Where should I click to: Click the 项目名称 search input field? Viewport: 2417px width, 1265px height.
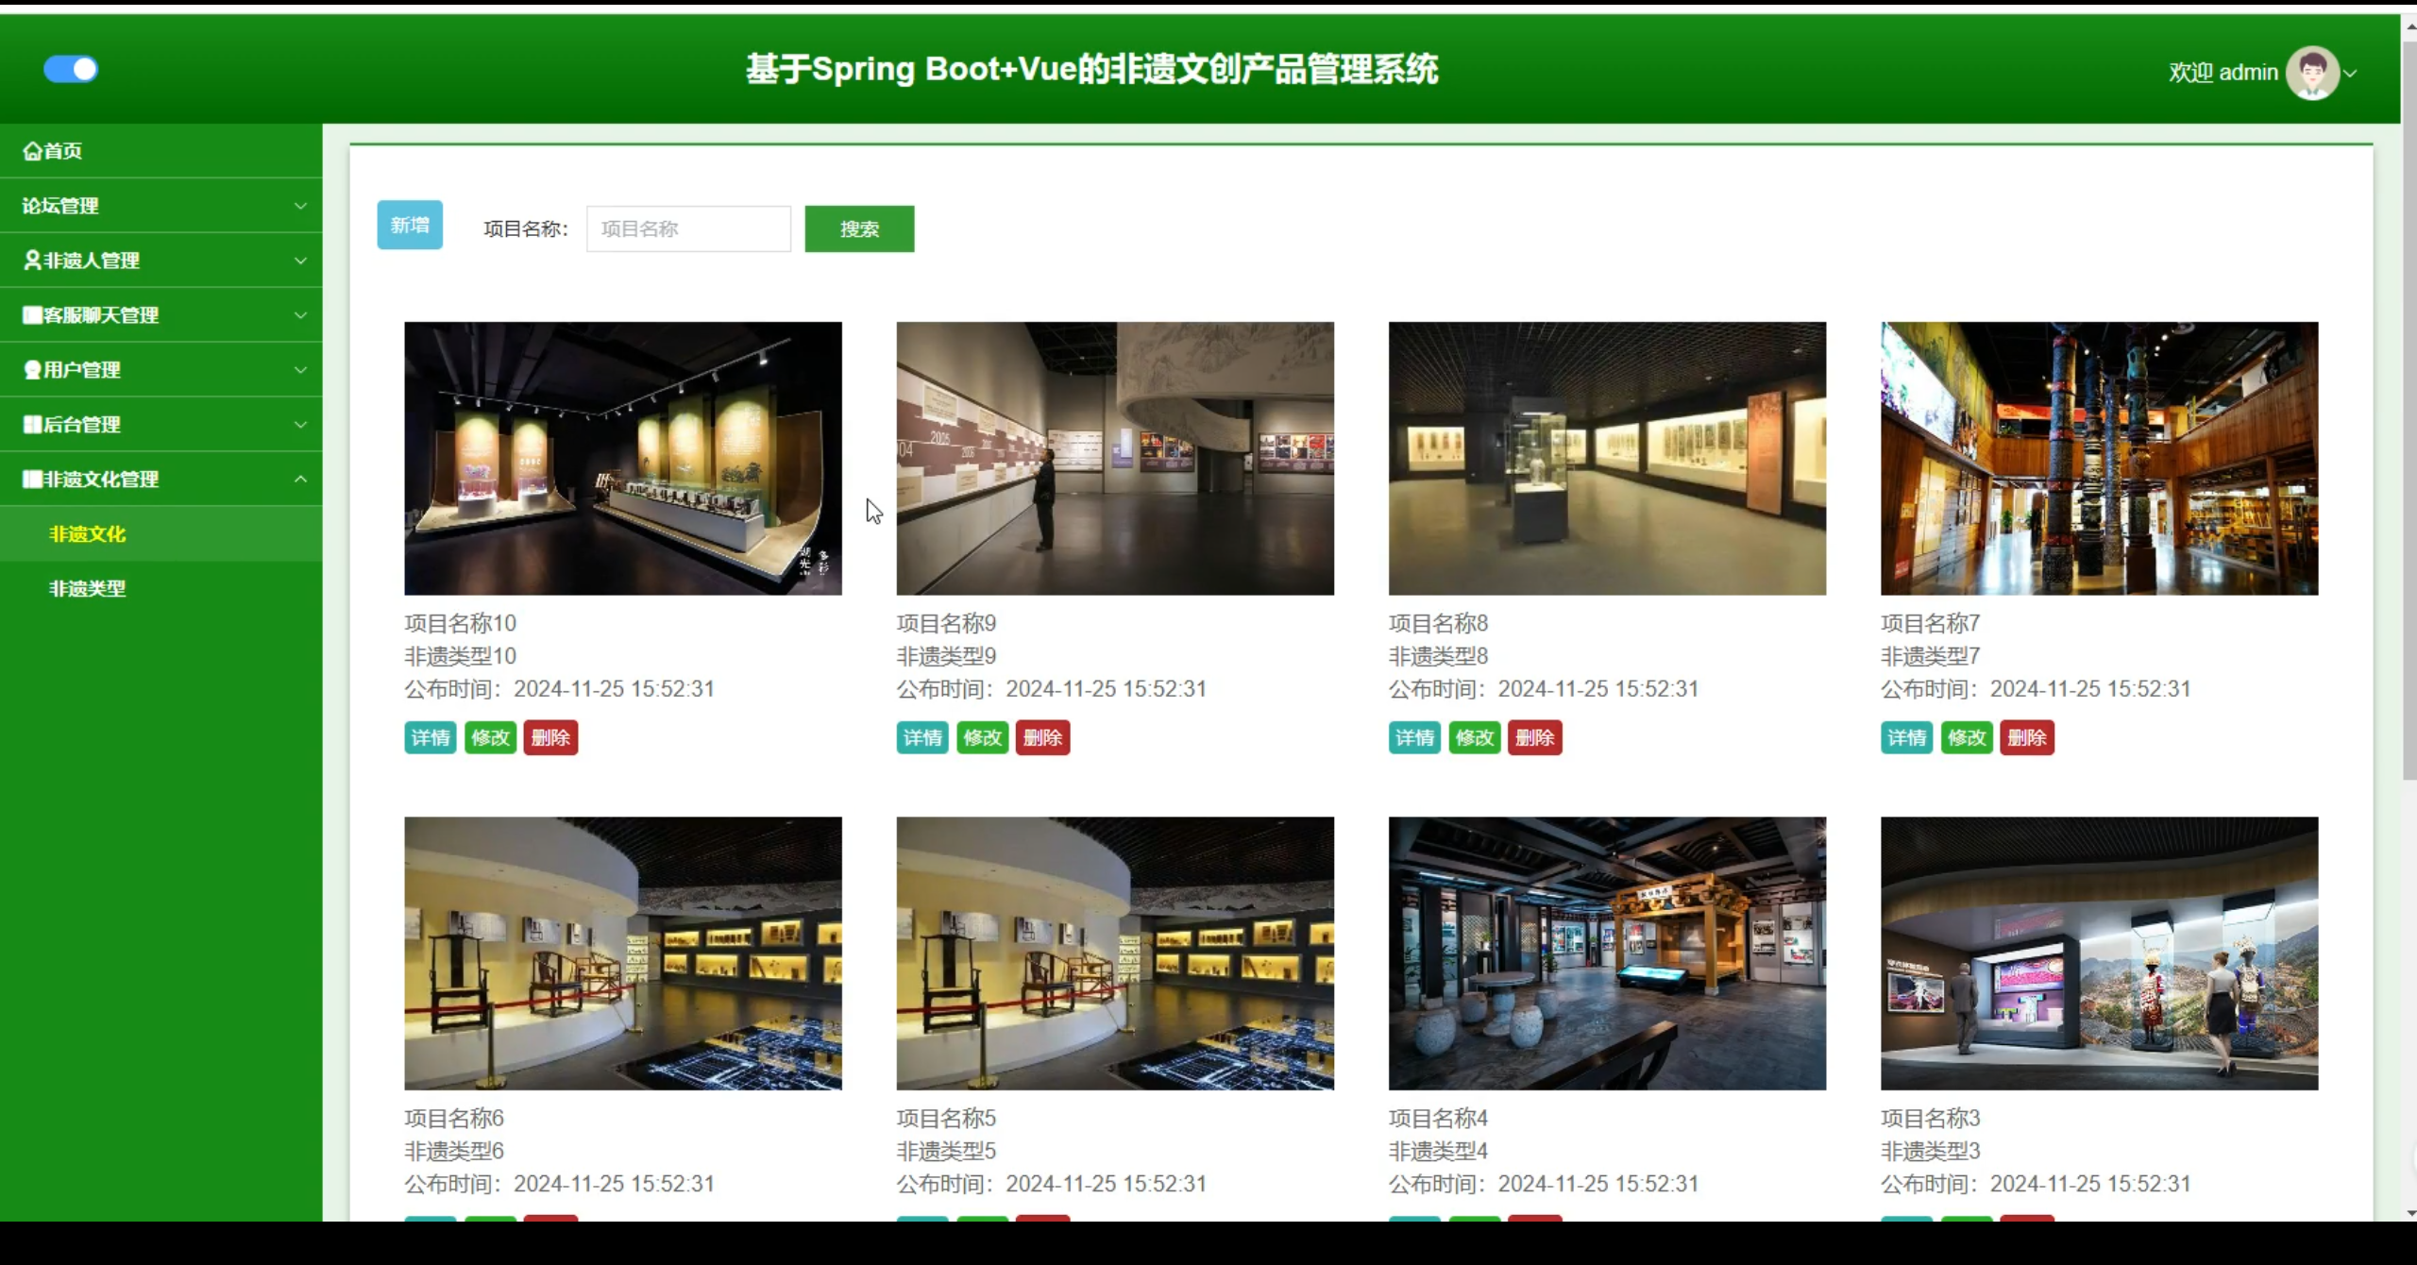tap(688, 229)
